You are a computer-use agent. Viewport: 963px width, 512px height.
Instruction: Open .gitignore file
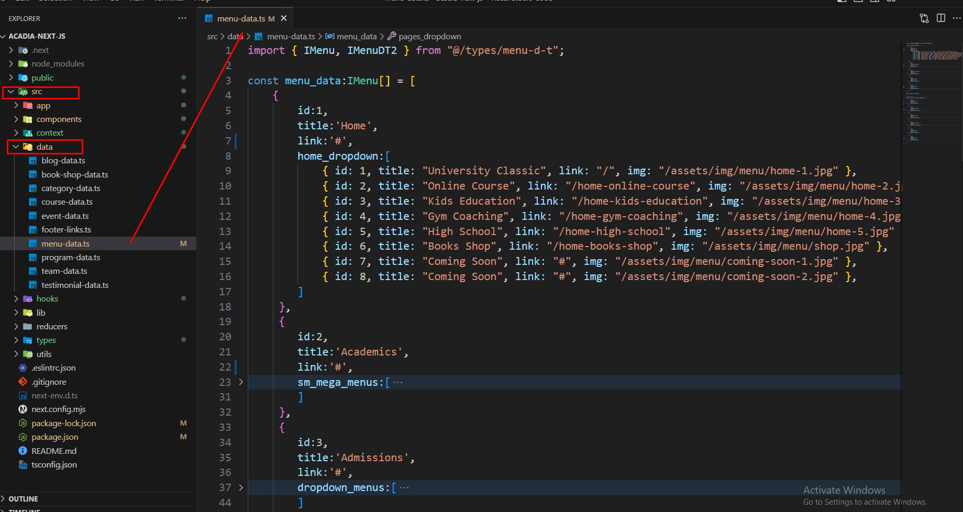[x=49, y=382]
